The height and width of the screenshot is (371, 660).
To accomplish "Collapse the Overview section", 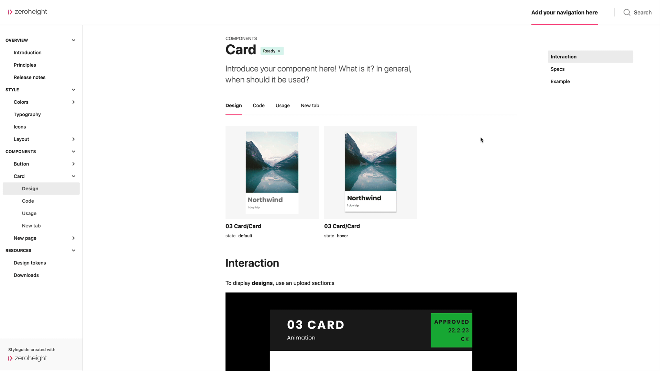I will click(x=74, y=40).
